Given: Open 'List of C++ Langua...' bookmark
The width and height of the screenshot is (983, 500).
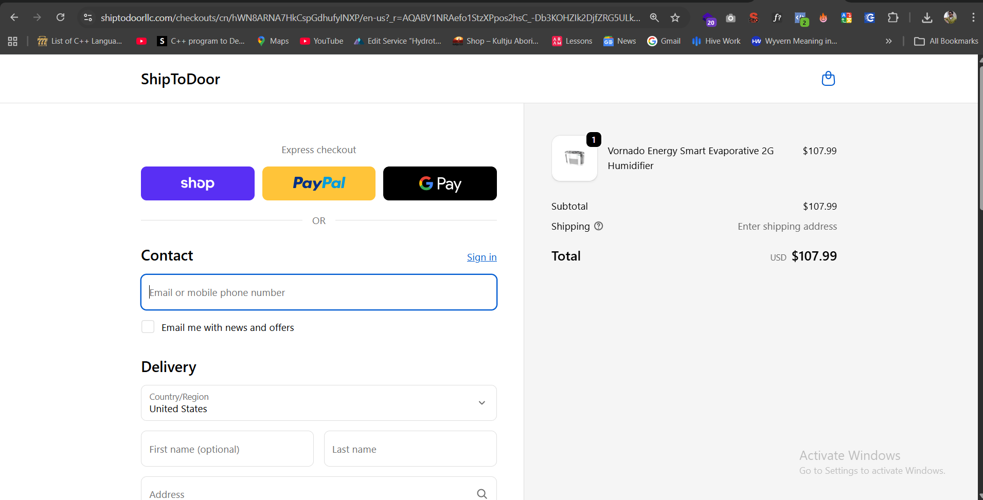Looking at the screenshot, I should tap(80, 41).
